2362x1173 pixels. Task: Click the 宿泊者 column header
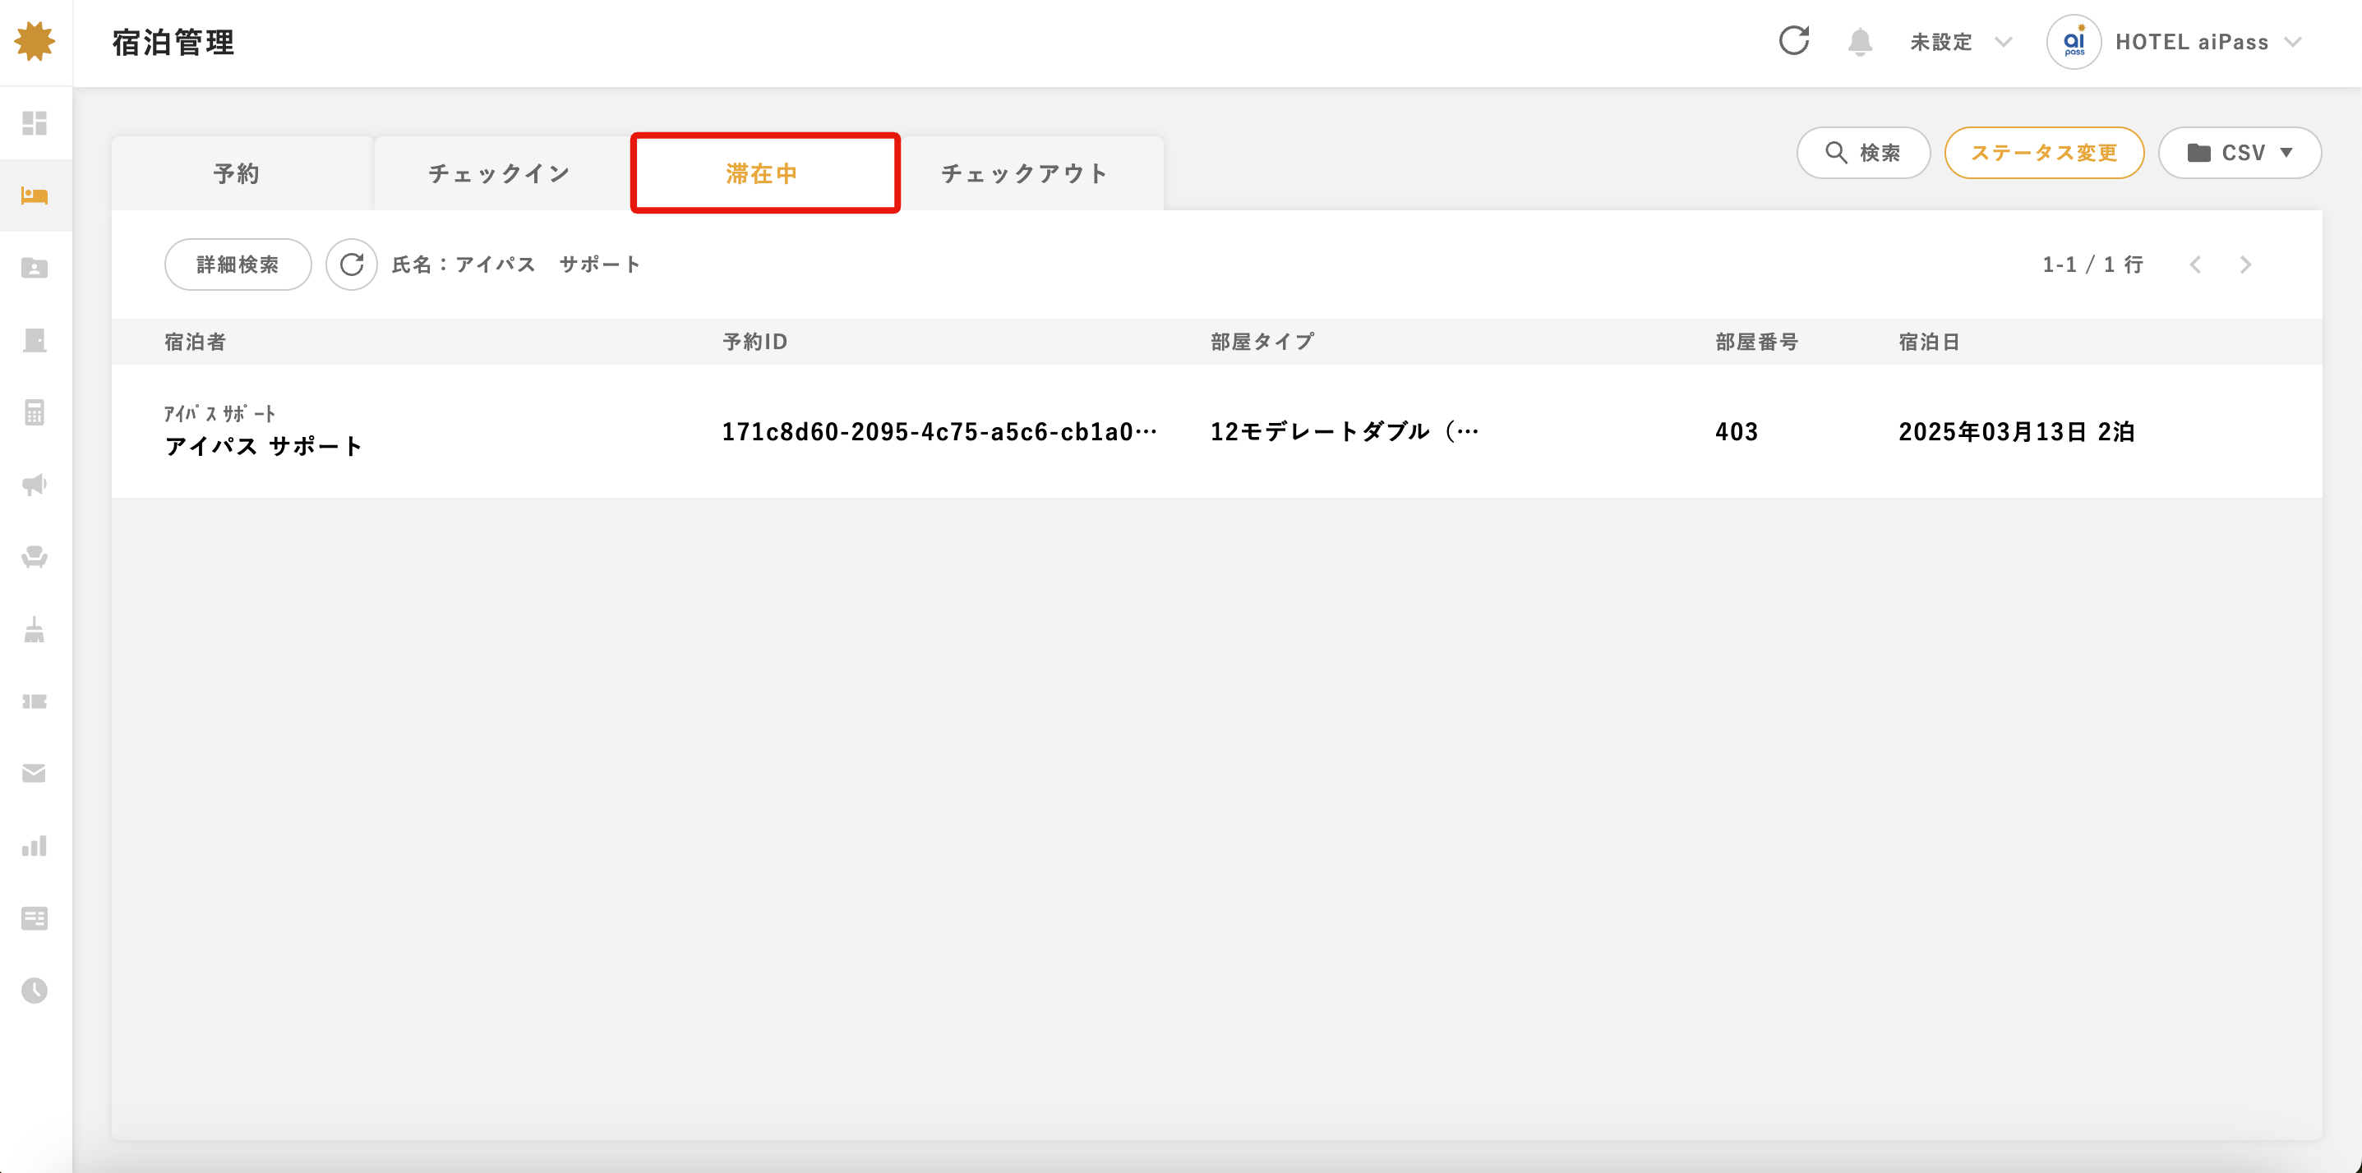coord(196,342)
